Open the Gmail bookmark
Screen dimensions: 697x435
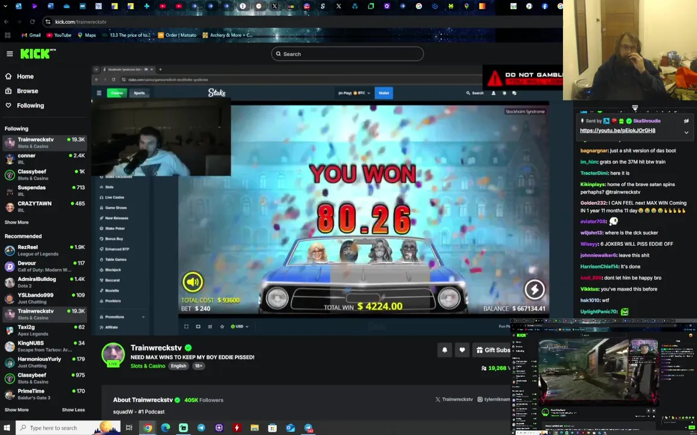tap(31, 35)
